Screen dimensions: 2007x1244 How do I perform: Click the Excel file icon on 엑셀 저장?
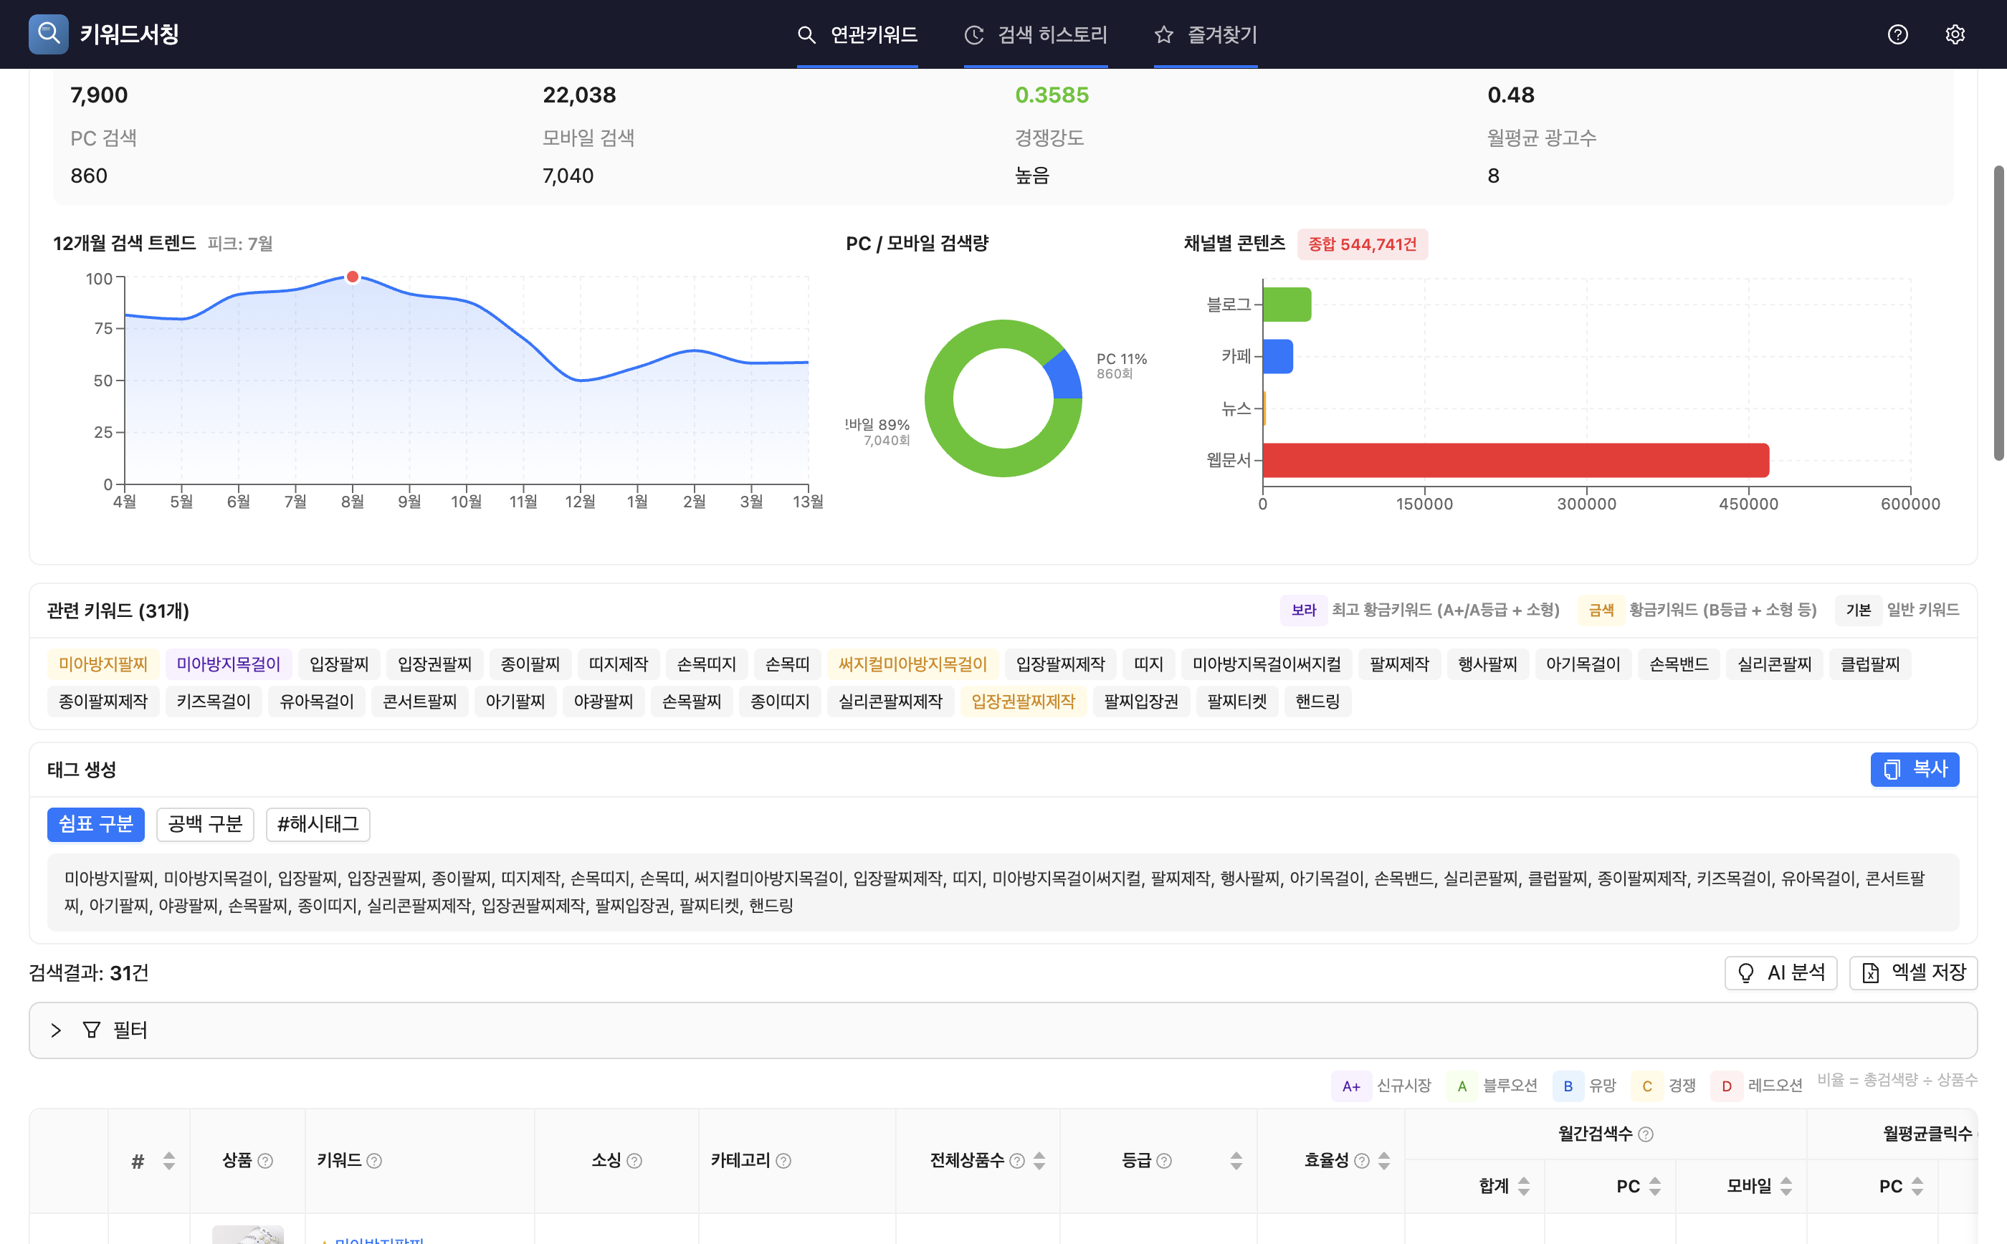pos(1872,972)
